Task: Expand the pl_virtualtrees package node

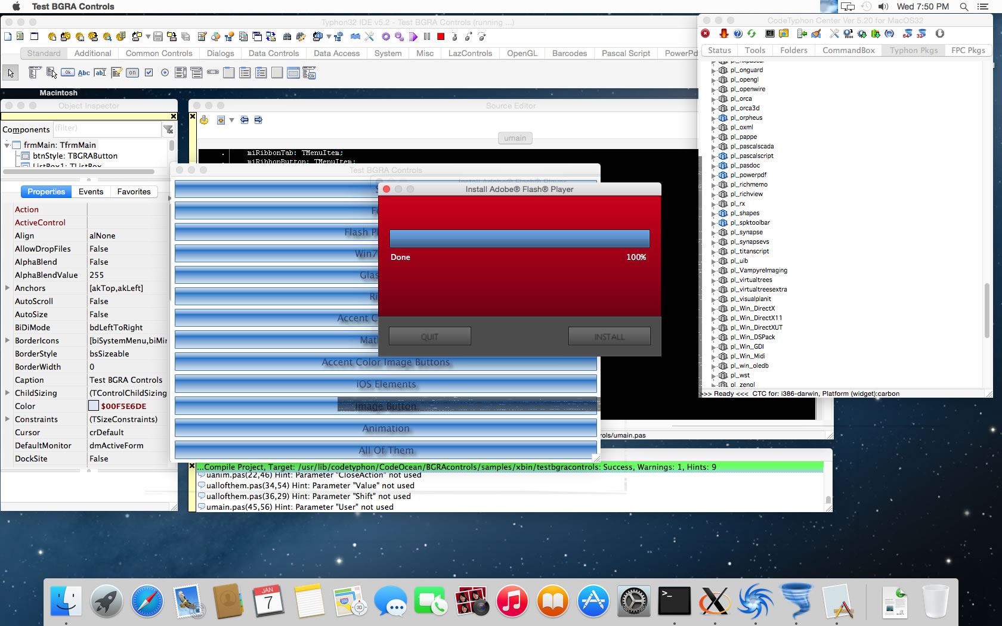Action: click(x=713, y=280)
